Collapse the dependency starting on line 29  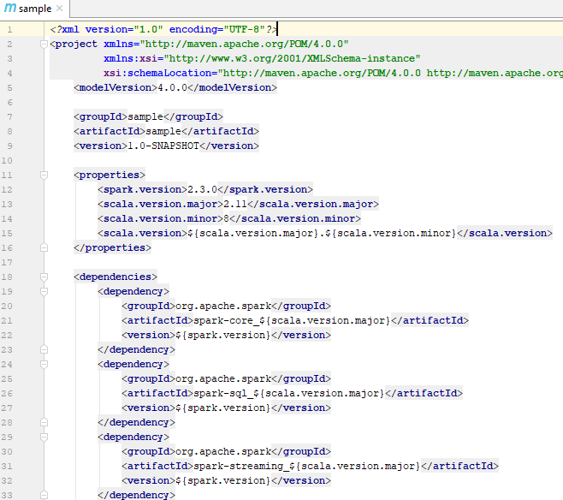pos(44,437)
